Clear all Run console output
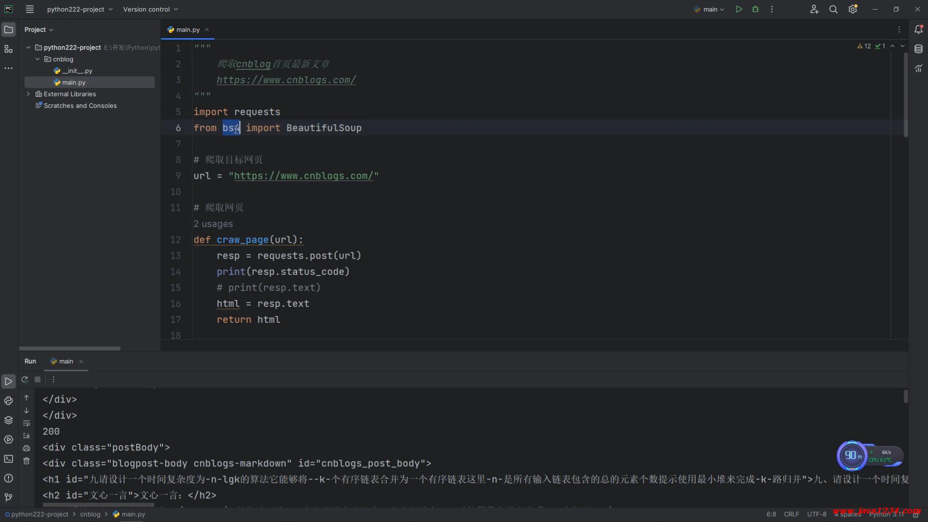This screenshot has height=522, width=928. (27, 461)
